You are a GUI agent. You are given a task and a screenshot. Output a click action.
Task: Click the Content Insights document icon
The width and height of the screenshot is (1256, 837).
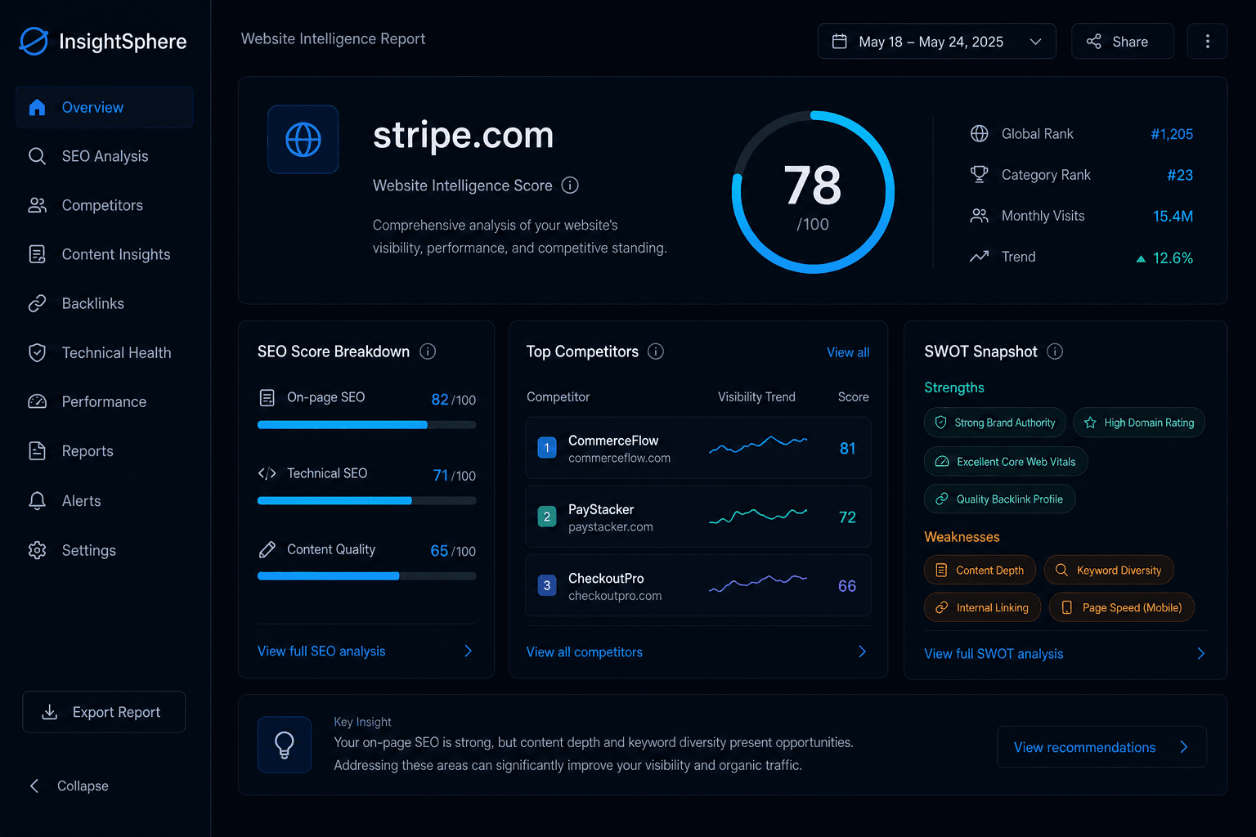[37, 254]
